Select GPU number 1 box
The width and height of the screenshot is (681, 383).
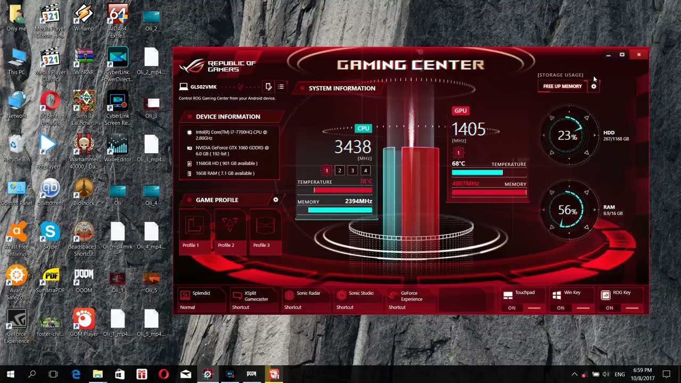(458, 153)
